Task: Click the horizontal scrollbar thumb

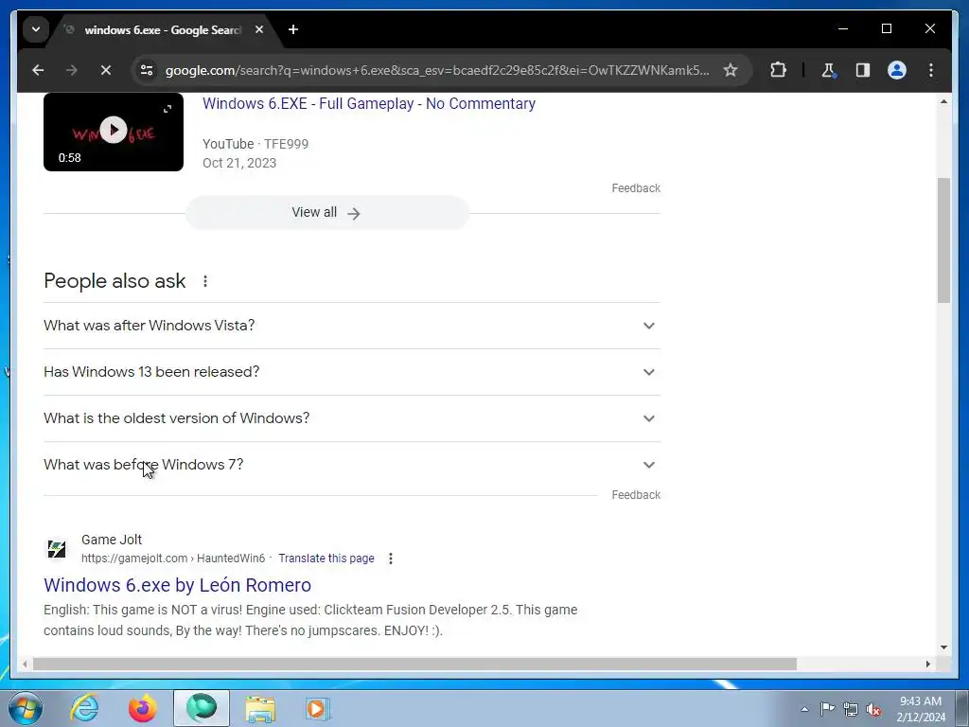Action: pyautogui.click(x=414, y=664)
